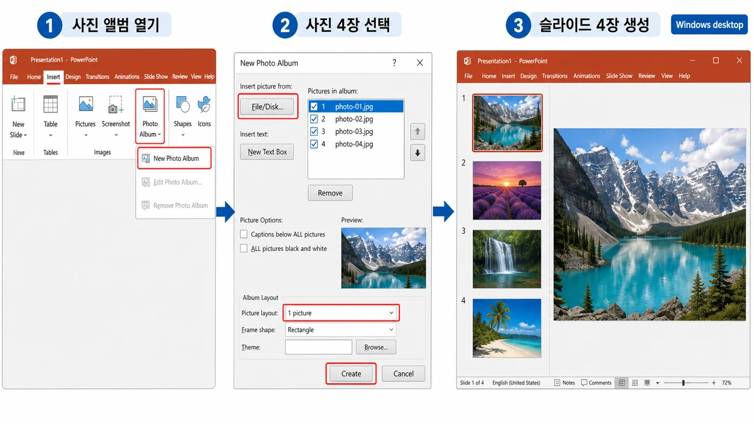The image size is (754, 424).
Task: Uncheck the checkbox for photo-03.jpg
Action: tap(314, 131)
